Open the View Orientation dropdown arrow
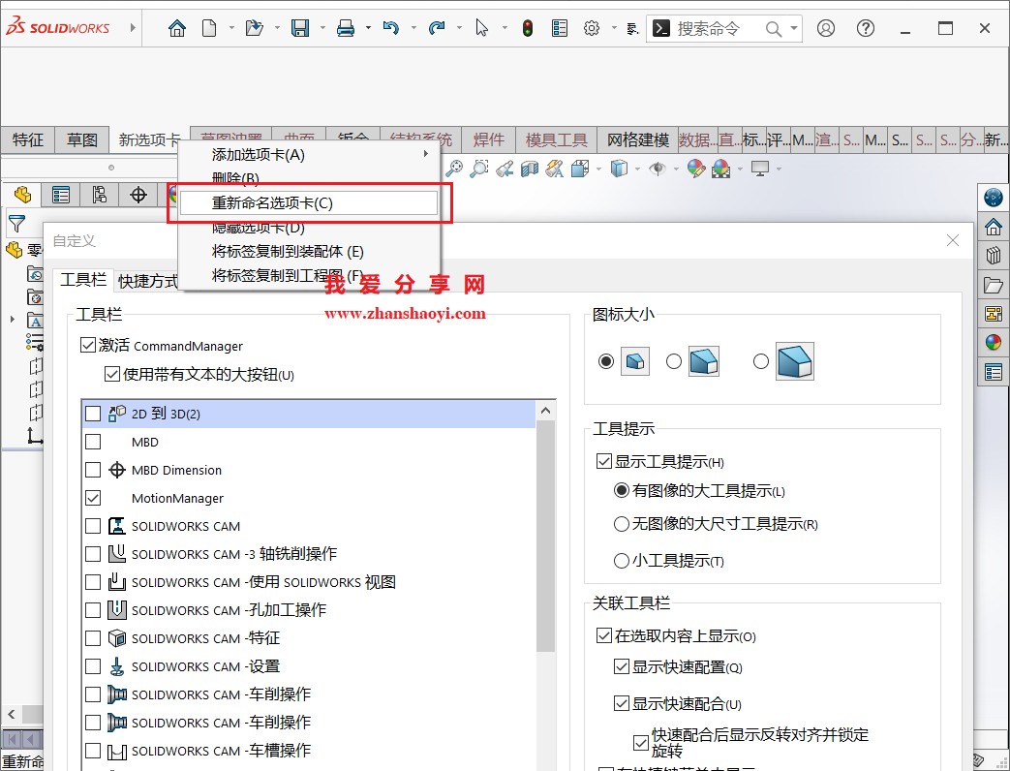Screen dimensions: 1010x771 point(597,168)
